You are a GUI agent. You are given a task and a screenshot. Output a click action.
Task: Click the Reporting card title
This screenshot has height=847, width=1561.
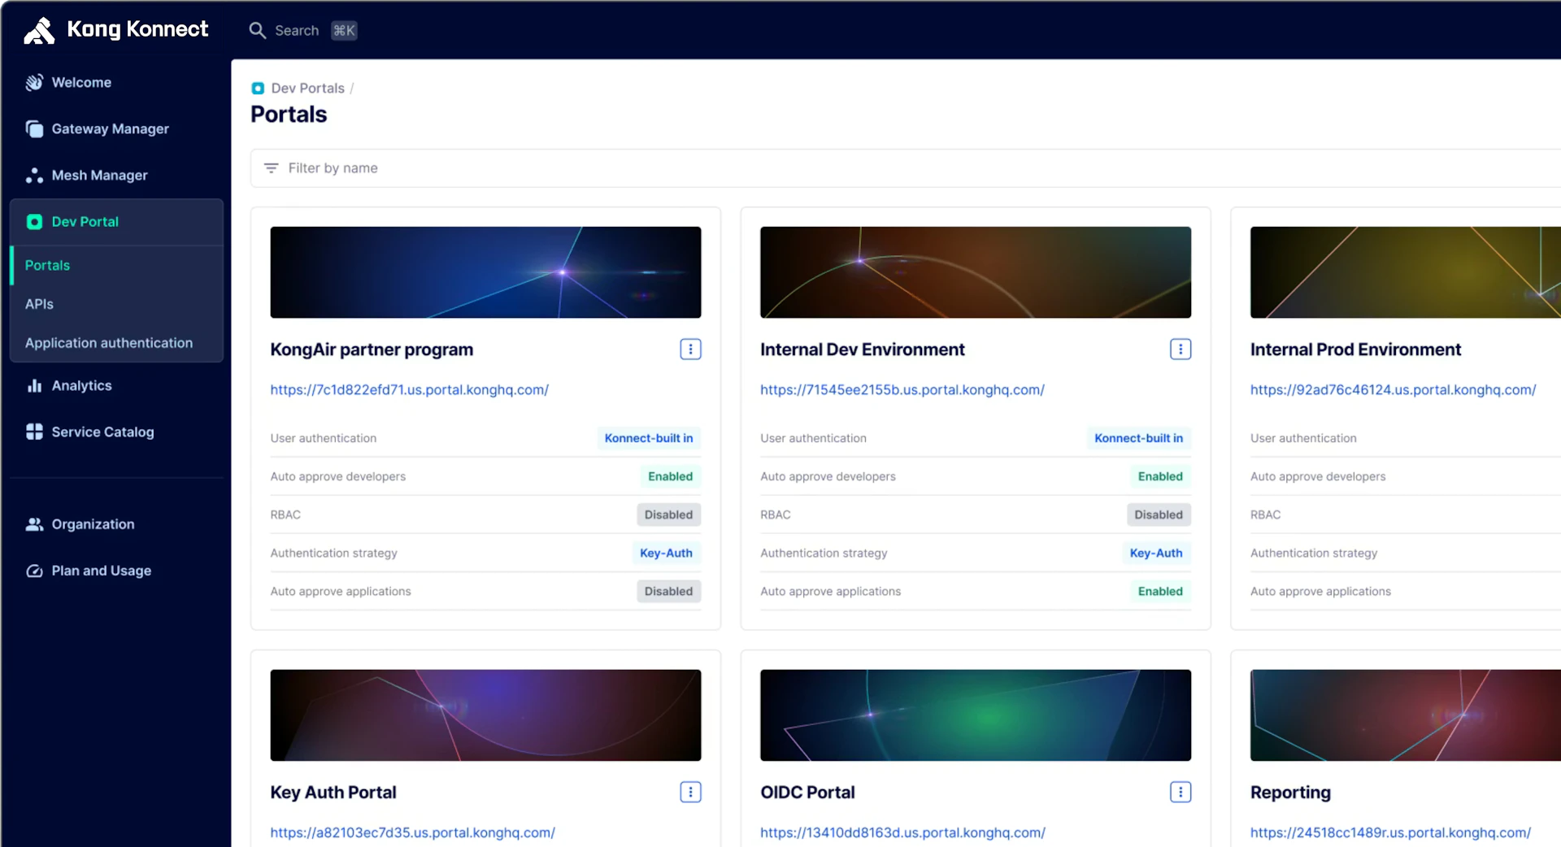pyautogui.click(x=1290, y=792)
